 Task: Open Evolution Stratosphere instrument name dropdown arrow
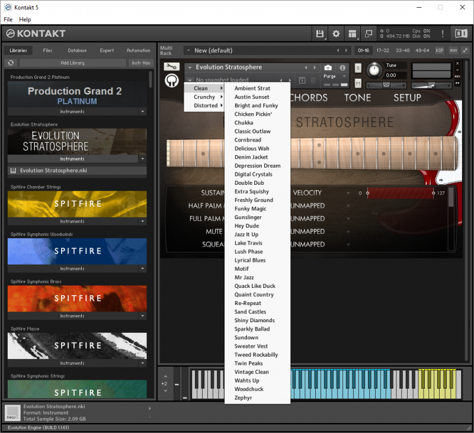tap(190, 68)
